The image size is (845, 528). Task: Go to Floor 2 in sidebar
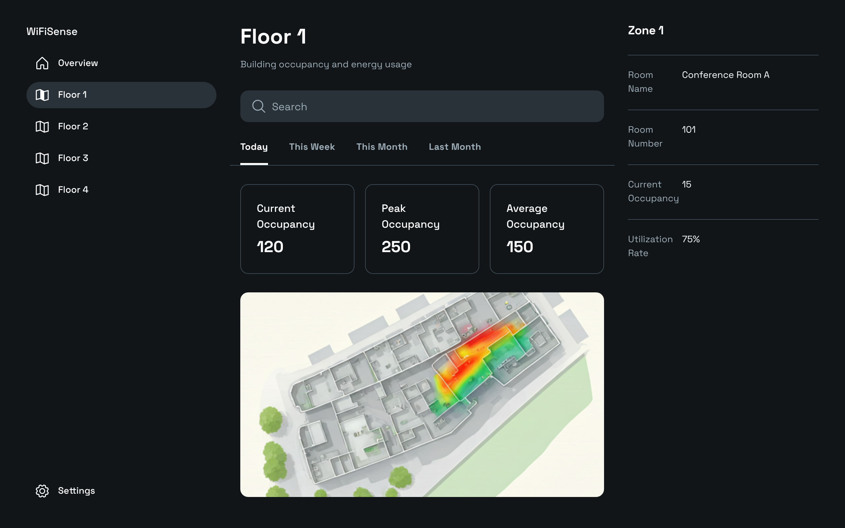click(x=73, y=126)
